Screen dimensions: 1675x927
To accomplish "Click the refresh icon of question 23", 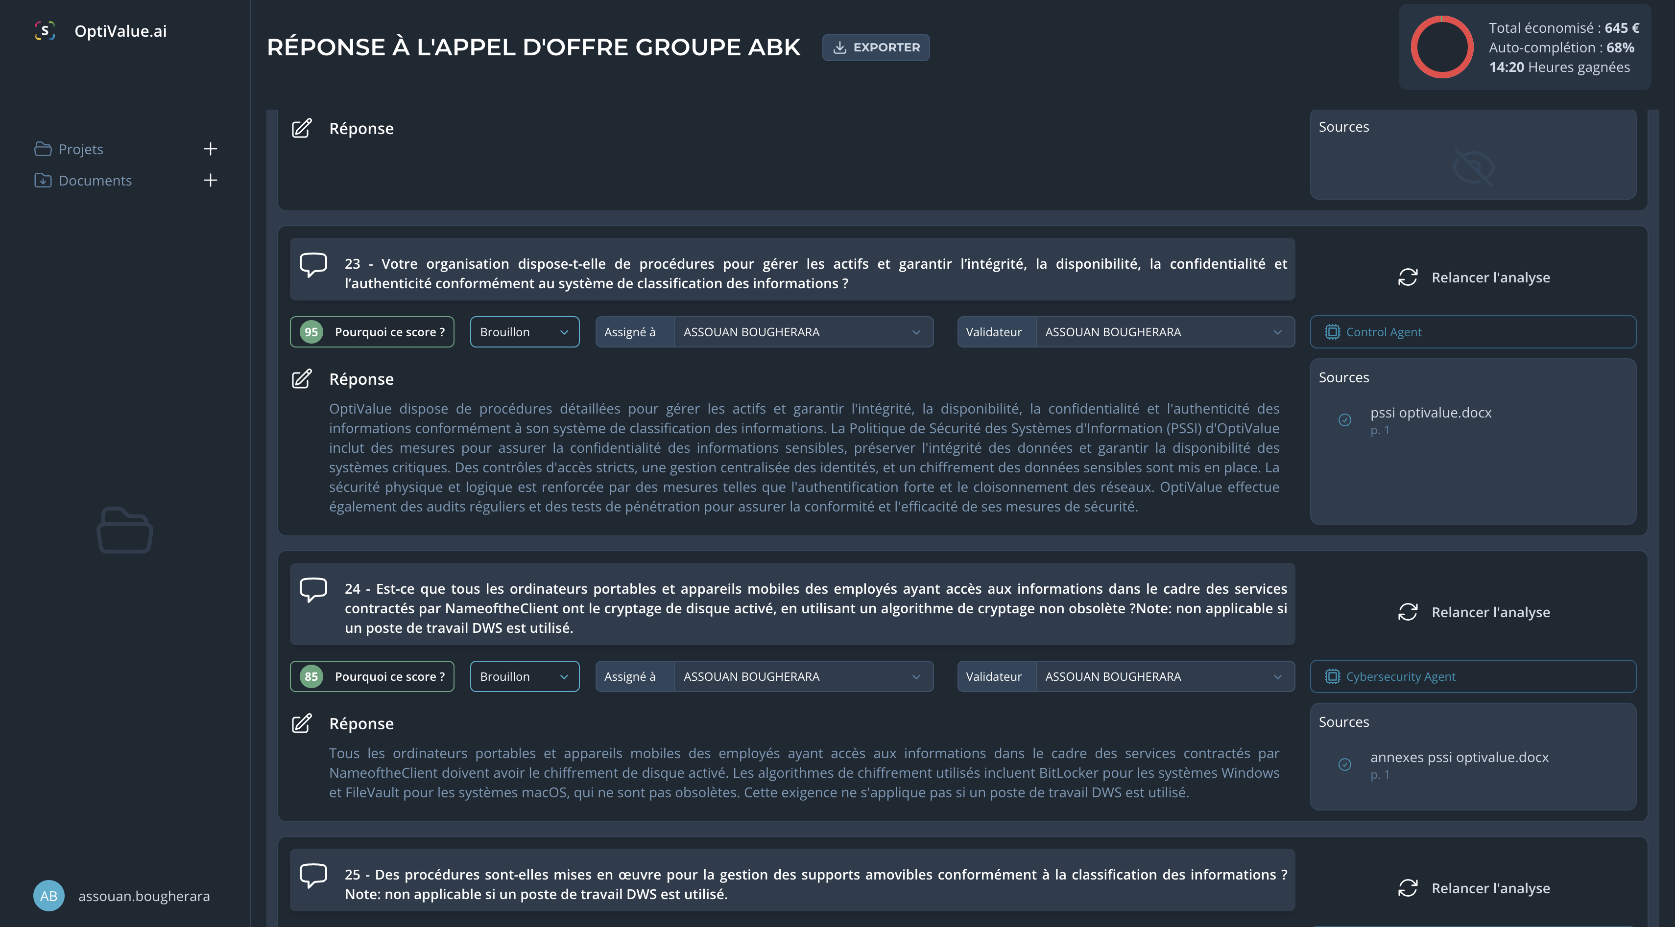I will click(x=1408, y=278).
